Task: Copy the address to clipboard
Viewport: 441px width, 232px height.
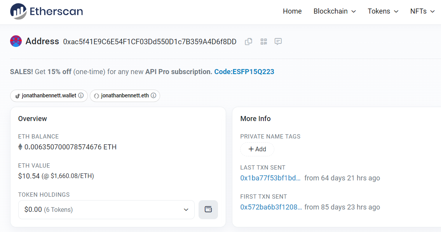Action: click(x=248, y=42)
